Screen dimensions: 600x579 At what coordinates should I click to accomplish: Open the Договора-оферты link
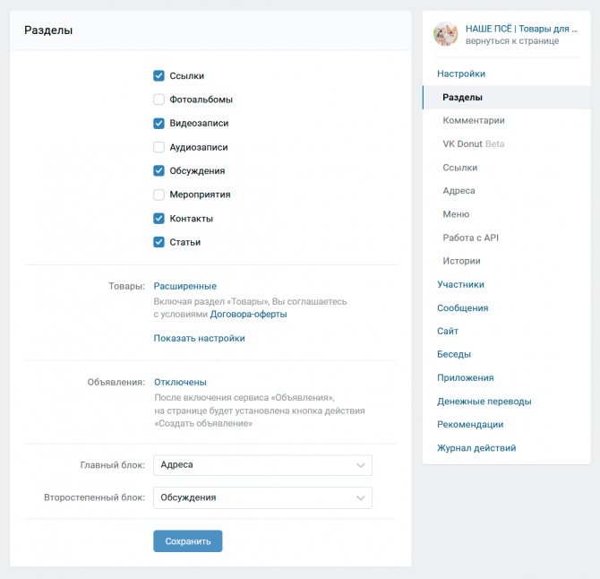click(x=248, y=315)
